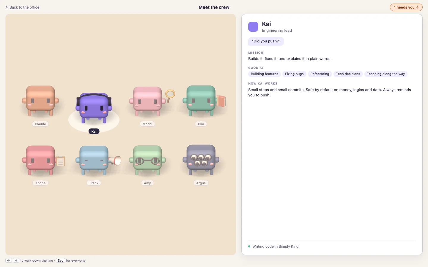
Task: Click the Kai heading in the profile panel
Action: point(266,24)
